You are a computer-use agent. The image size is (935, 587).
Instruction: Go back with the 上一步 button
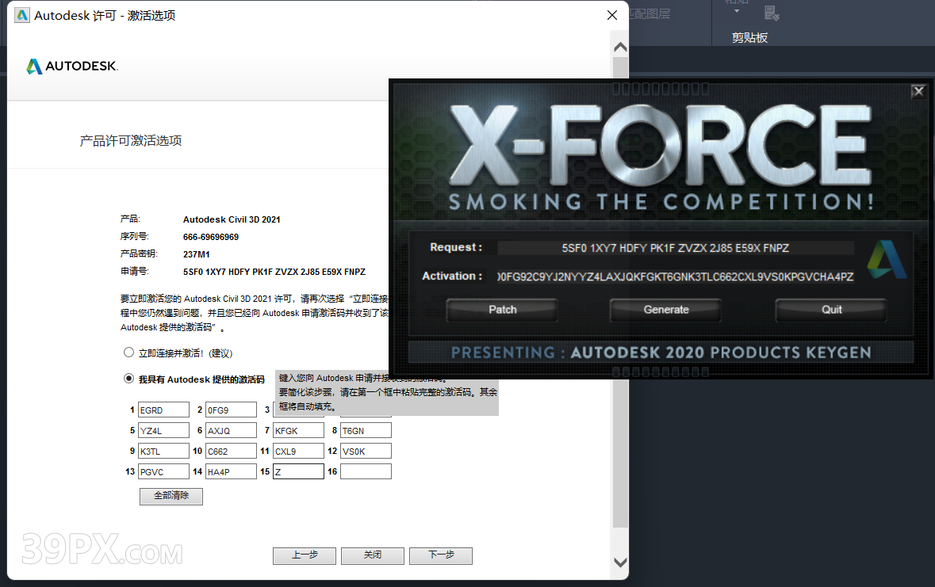click(x=305, y=555)
